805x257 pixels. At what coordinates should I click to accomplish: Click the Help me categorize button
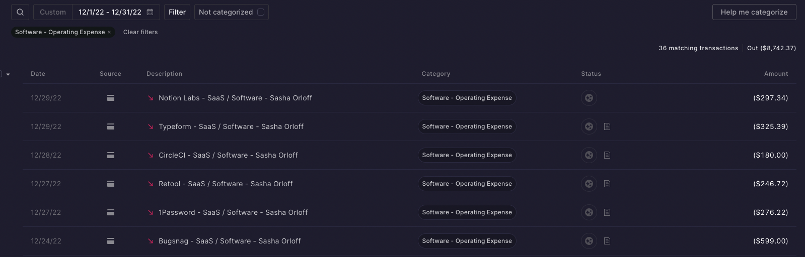[x=754, y=12]
